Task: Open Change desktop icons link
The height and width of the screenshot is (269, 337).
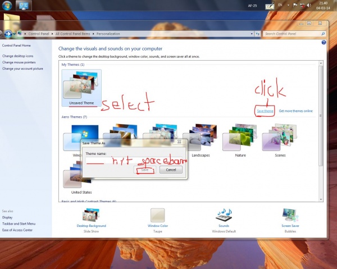Action: (x=17, y=56)
